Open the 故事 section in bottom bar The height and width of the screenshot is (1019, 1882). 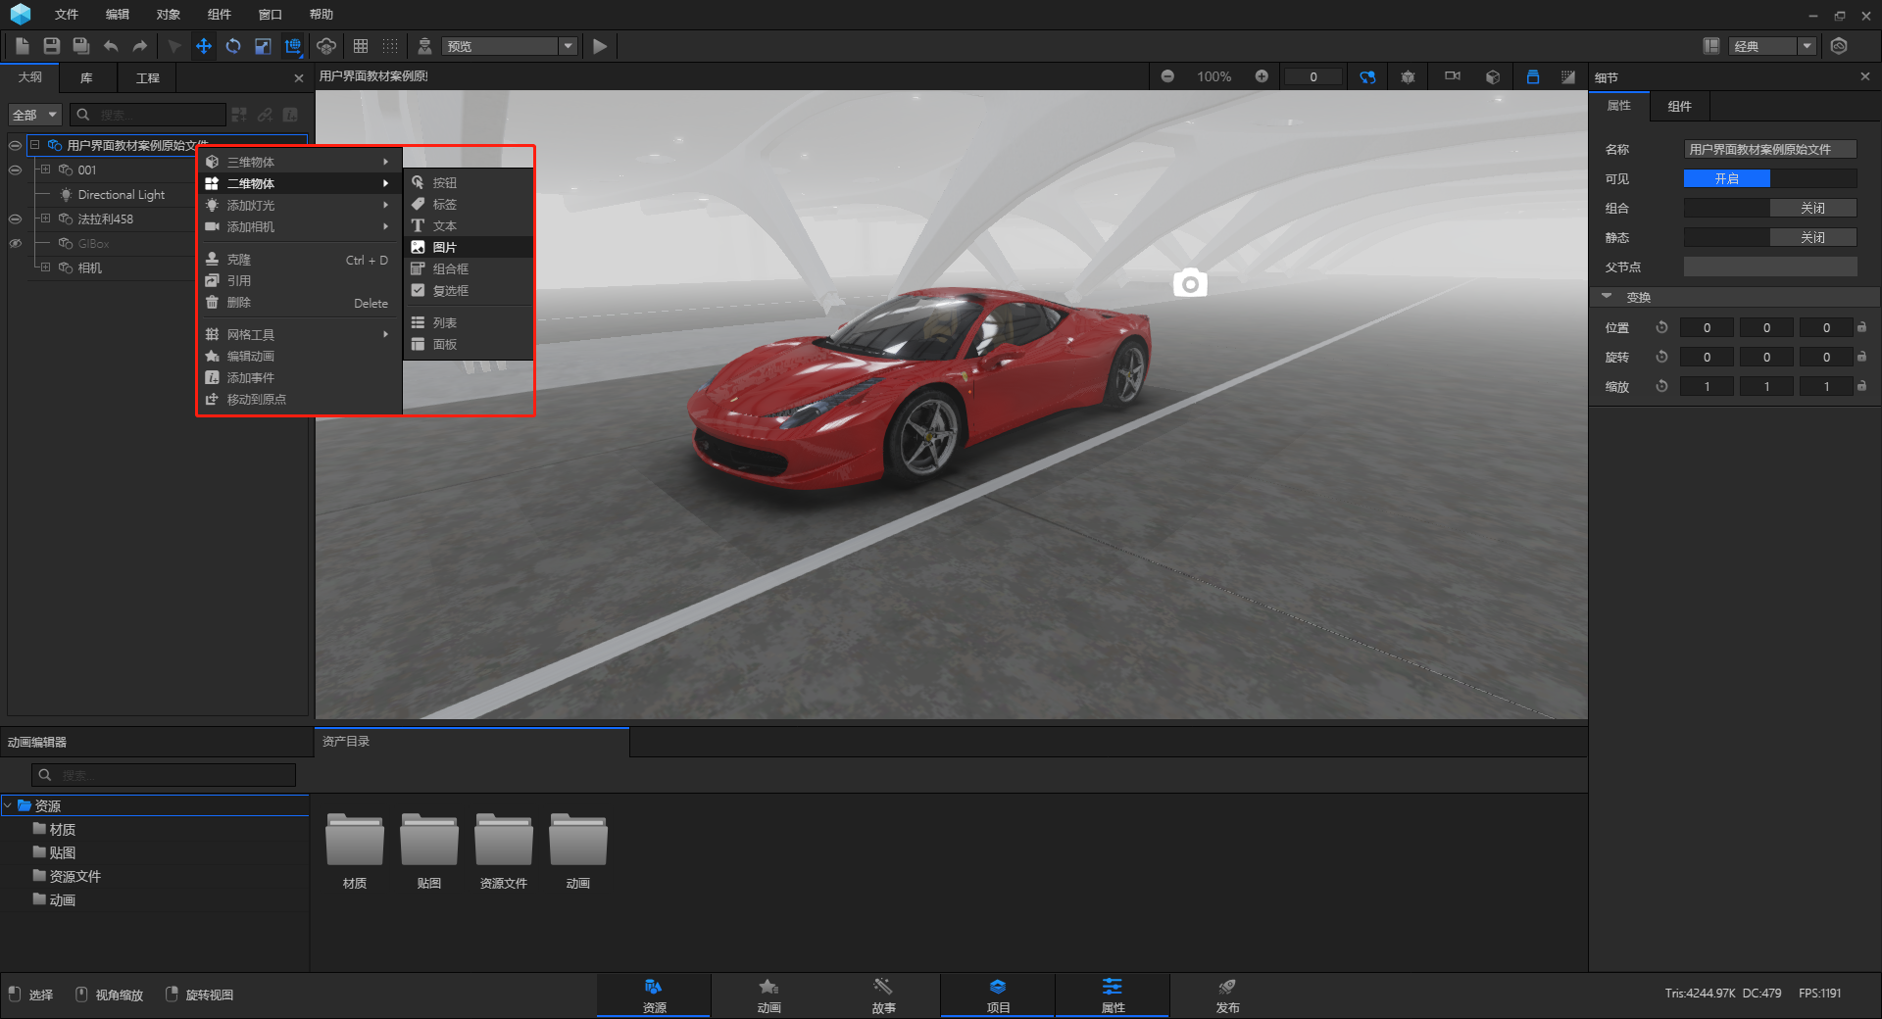click(x=883, y=995)
